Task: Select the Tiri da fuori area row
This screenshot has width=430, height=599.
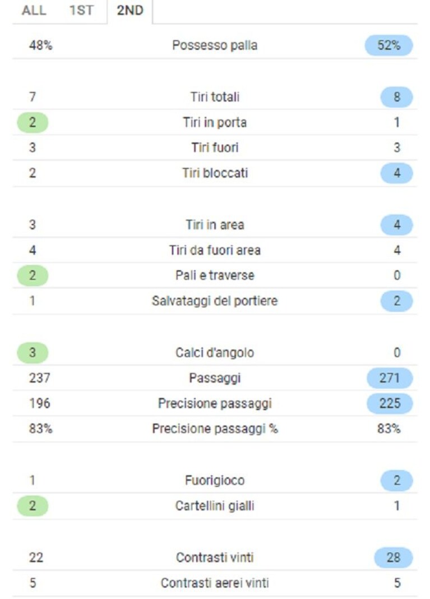Action: [215, 250]
